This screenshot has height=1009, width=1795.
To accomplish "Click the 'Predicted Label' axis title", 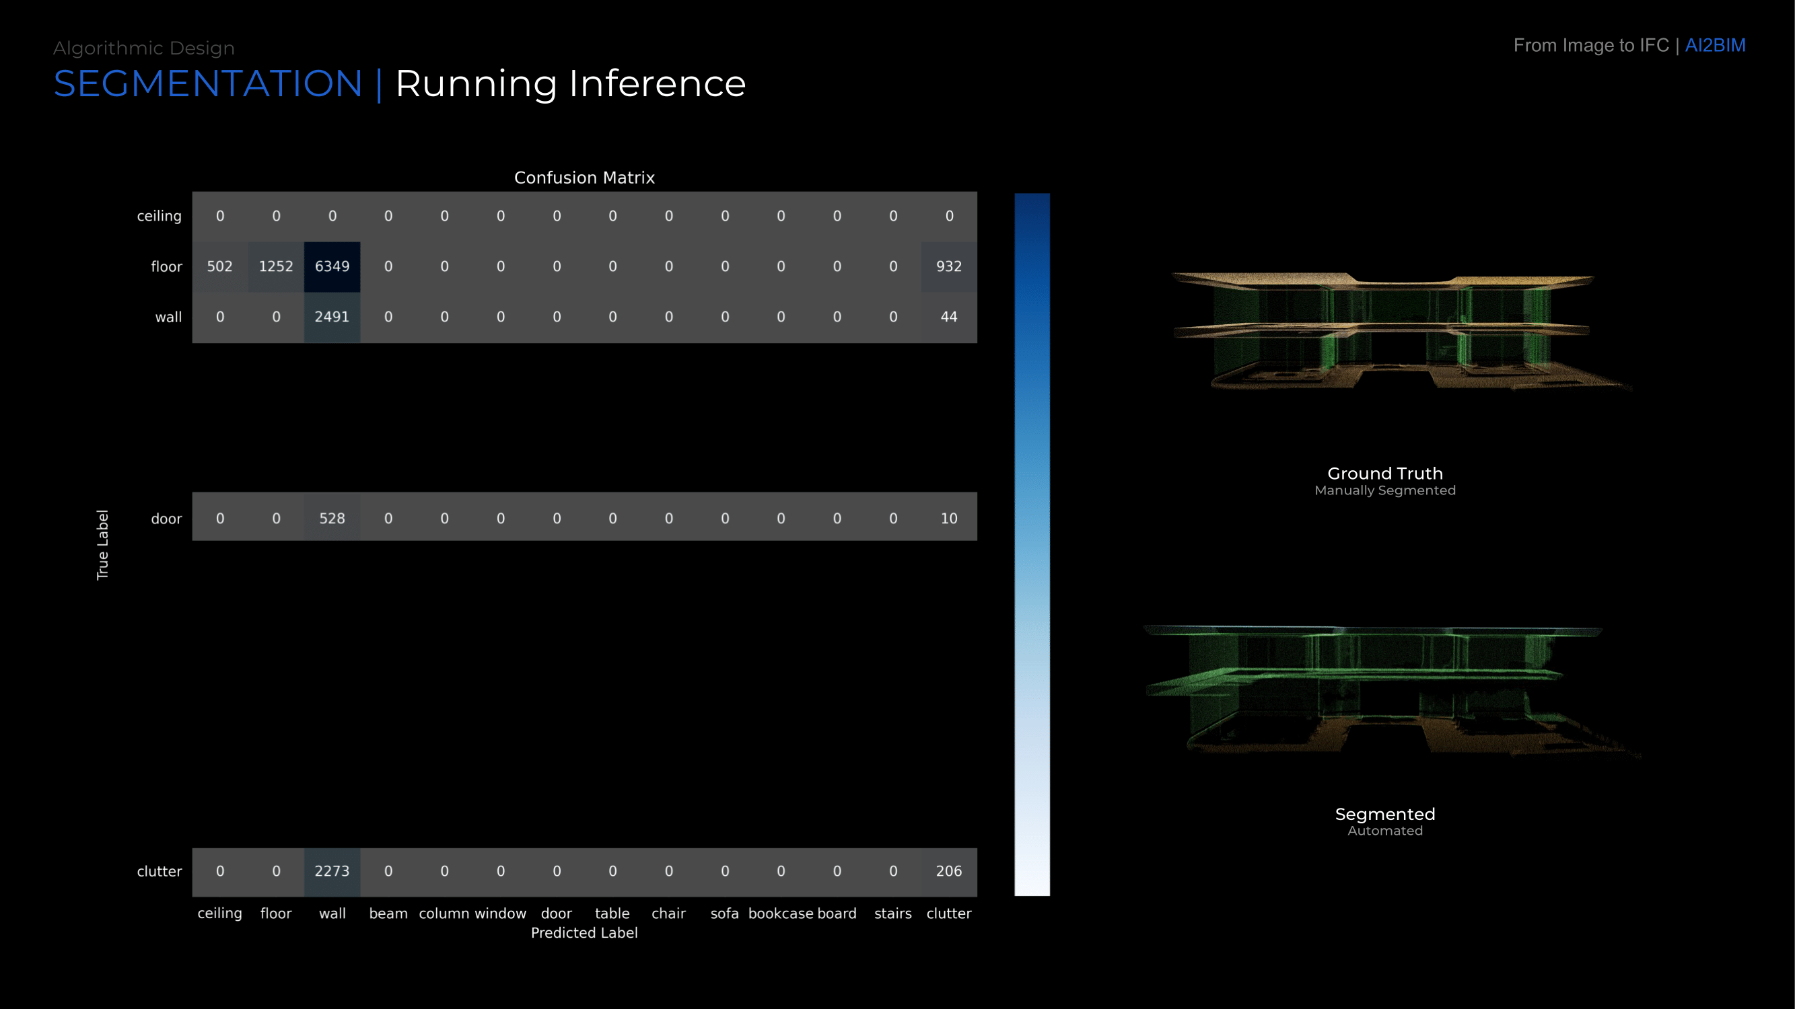I will point(584,933).
